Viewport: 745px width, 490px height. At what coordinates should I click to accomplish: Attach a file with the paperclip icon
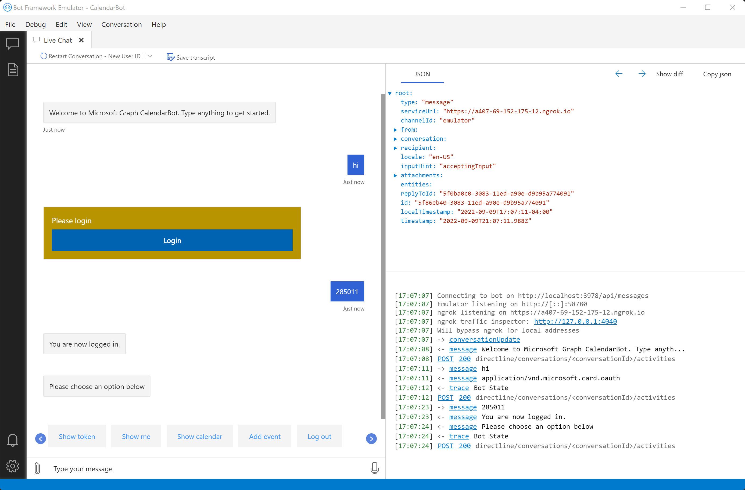tap(37, 469)
